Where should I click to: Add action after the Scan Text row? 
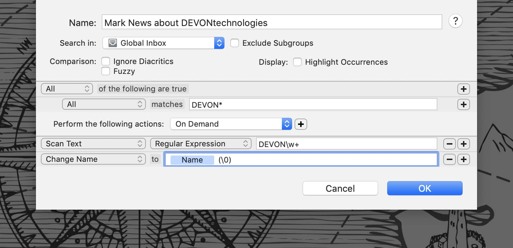click(463, 144)
